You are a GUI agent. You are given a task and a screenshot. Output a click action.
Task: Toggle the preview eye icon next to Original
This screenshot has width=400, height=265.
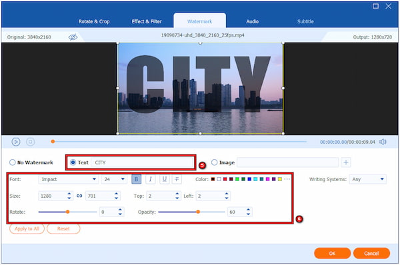73,37
